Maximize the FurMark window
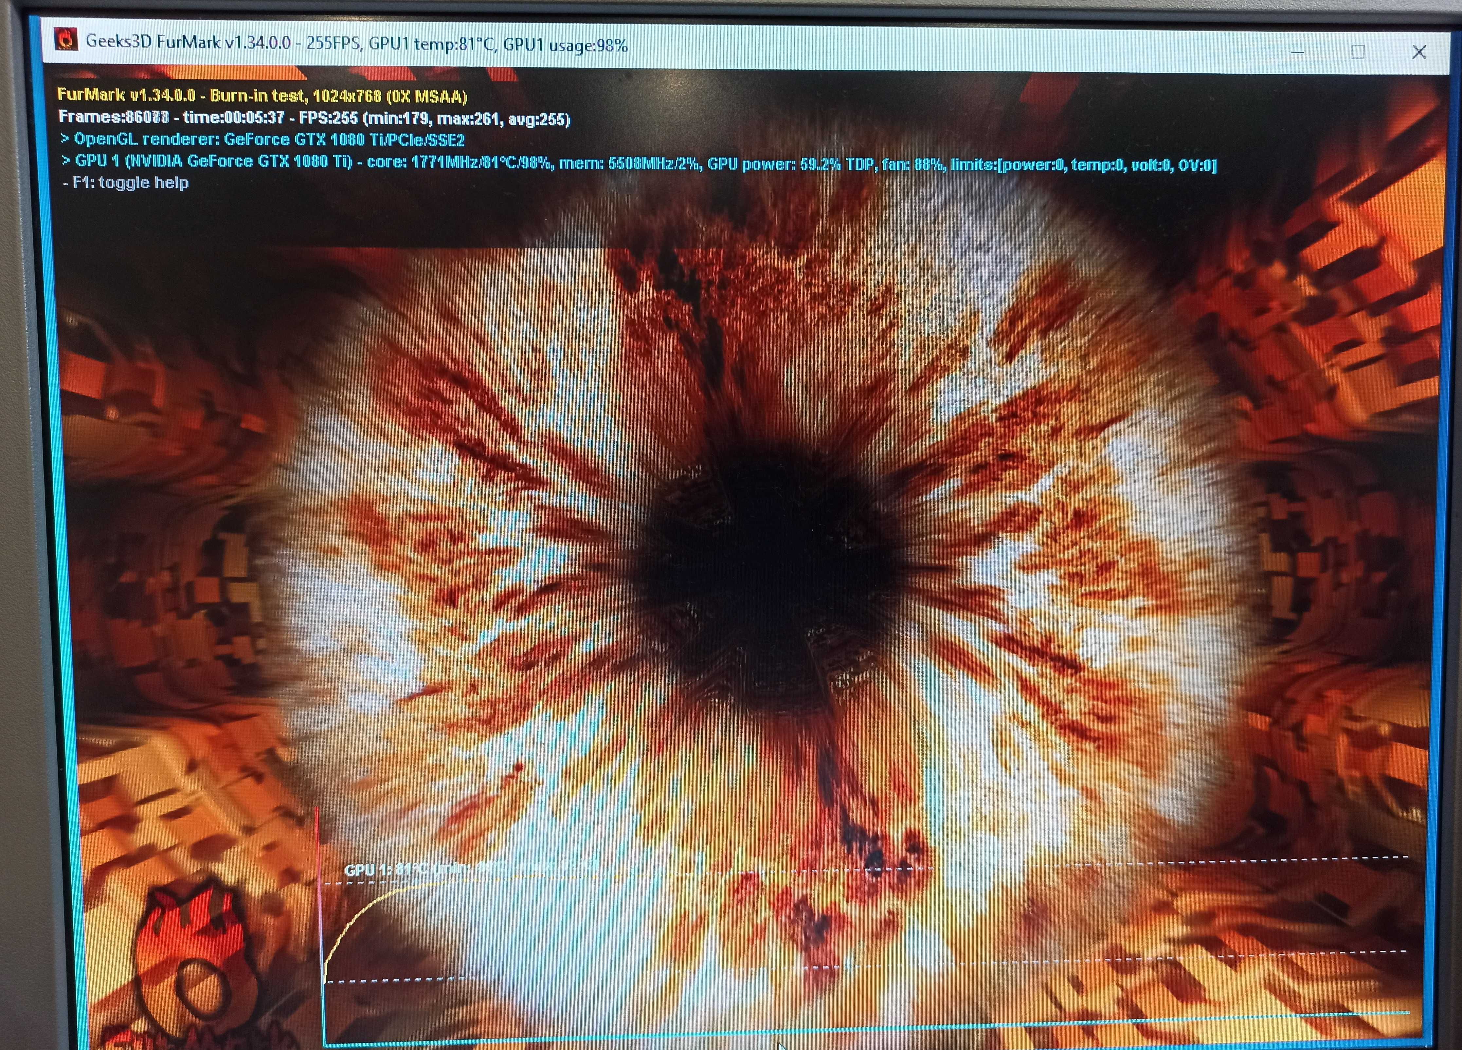 click(x=1358, y=52)
